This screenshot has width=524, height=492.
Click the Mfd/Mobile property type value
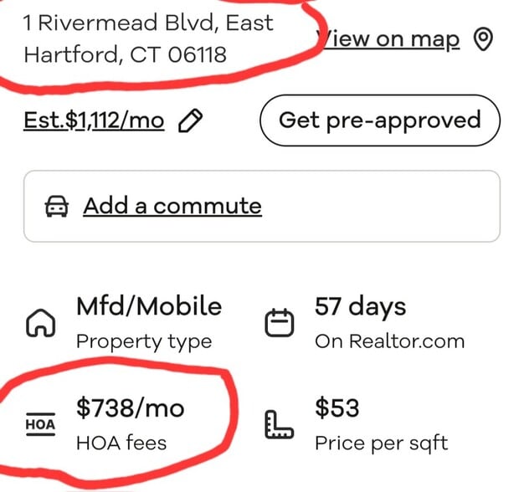coord(149,306)
